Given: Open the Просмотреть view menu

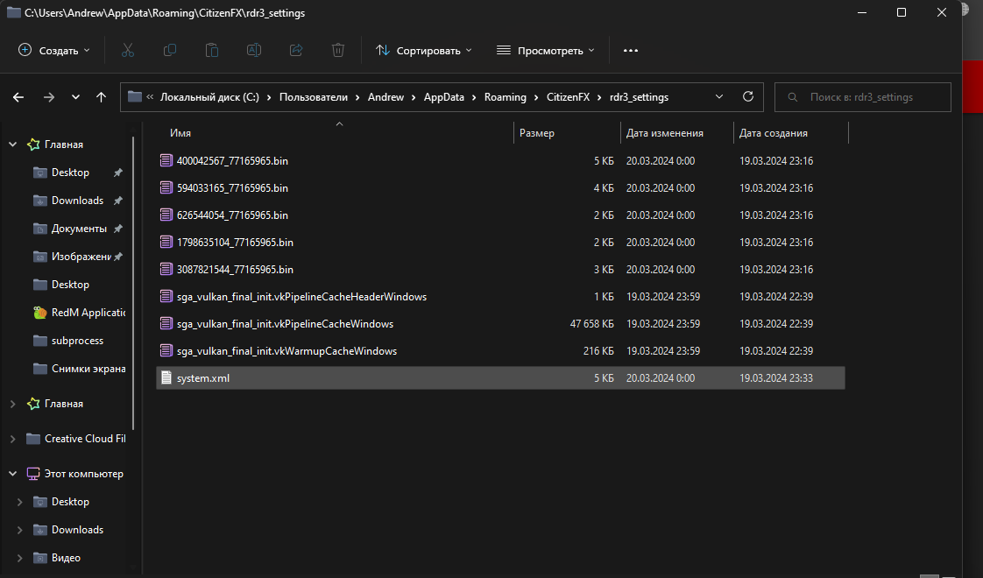Looking at the screenshot, I should tap(546, 50).
